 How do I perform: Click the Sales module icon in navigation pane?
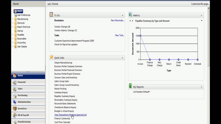15,89
